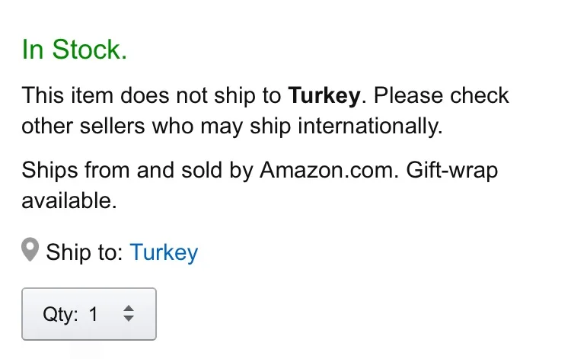This screenshot has height=359, width=571.
Task: Click the up-down arrows in Qty selector
Action: coord(129,313)
